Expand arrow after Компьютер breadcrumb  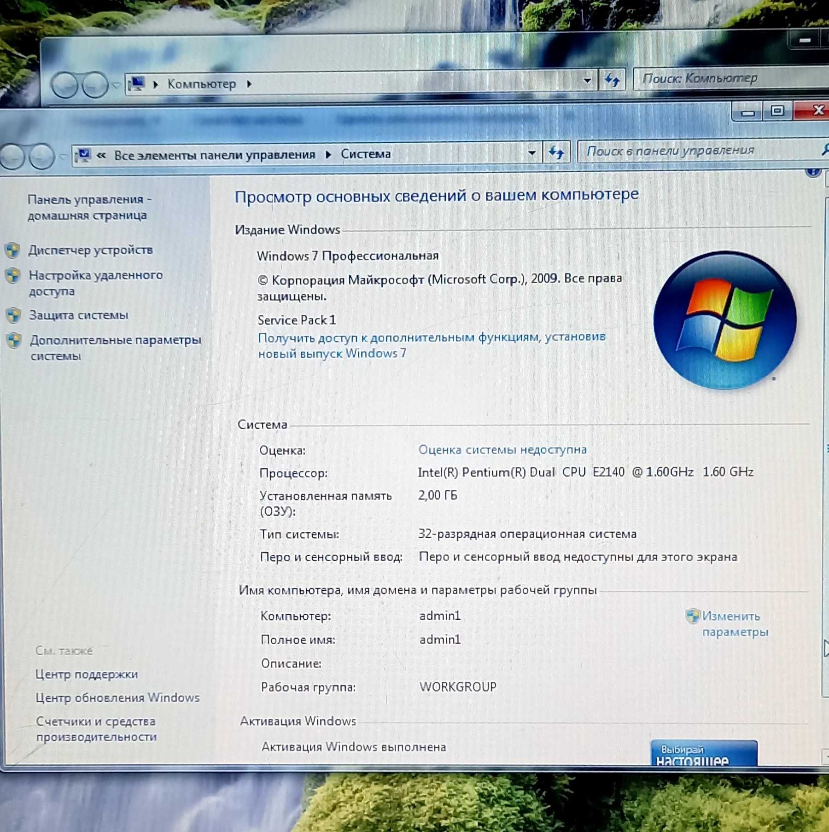249,84
